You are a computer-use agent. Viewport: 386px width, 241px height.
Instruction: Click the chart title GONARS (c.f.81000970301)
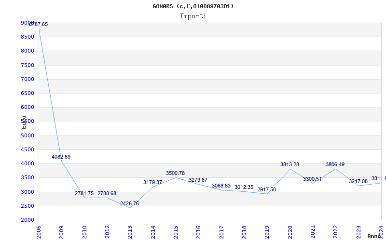click(193, 6)
